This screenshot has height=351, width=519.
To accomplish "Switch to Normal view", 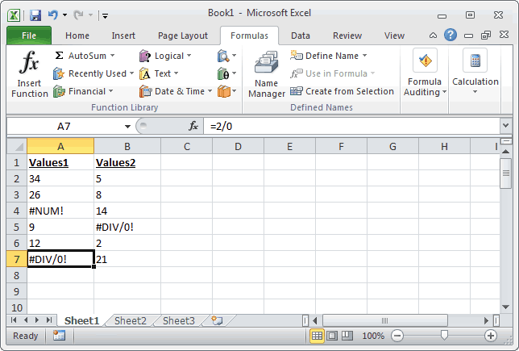I will coord(317,336).
